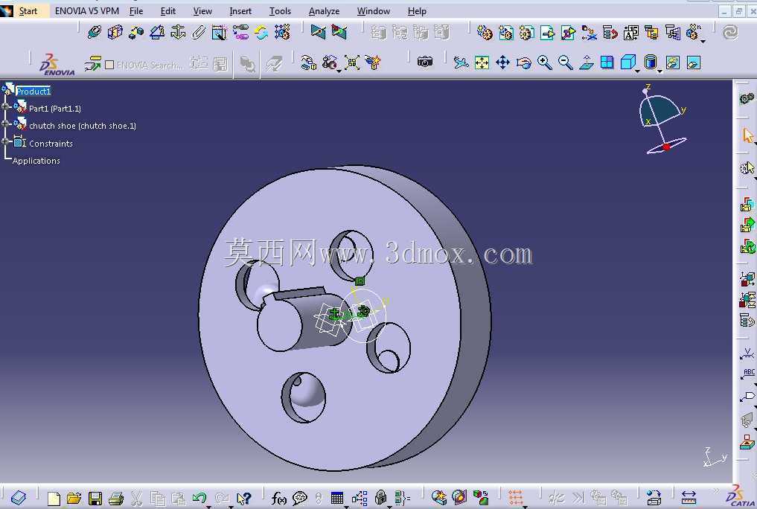Image resolution: width=757 pixels, height=509 pixels.
Task: Select Applications in the tree
Action: [x=36, y=161]
